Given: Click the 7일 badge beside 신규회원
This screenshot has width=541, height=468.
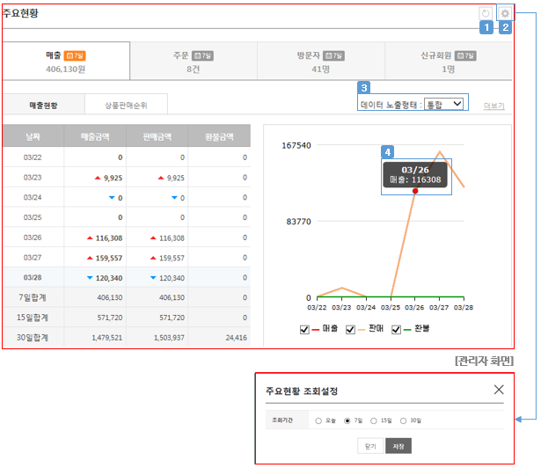Looking at the screenshot, I should [465, 55].
